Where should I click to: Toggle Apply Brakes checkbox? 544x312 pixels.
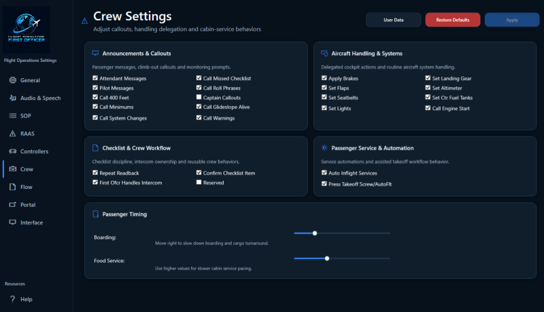click(x=324, y=78)
